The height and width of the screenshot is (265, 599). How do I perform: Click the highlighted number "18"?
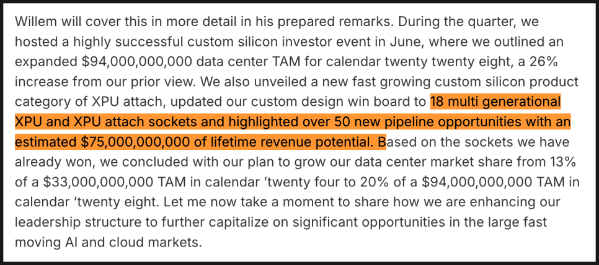(x=438, y=102)
